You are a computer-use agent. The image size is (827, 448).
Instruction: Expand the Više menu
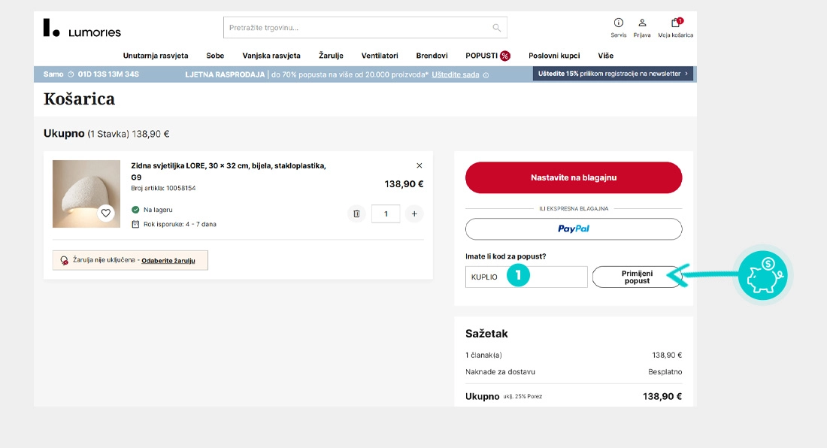tap(605, 56)
